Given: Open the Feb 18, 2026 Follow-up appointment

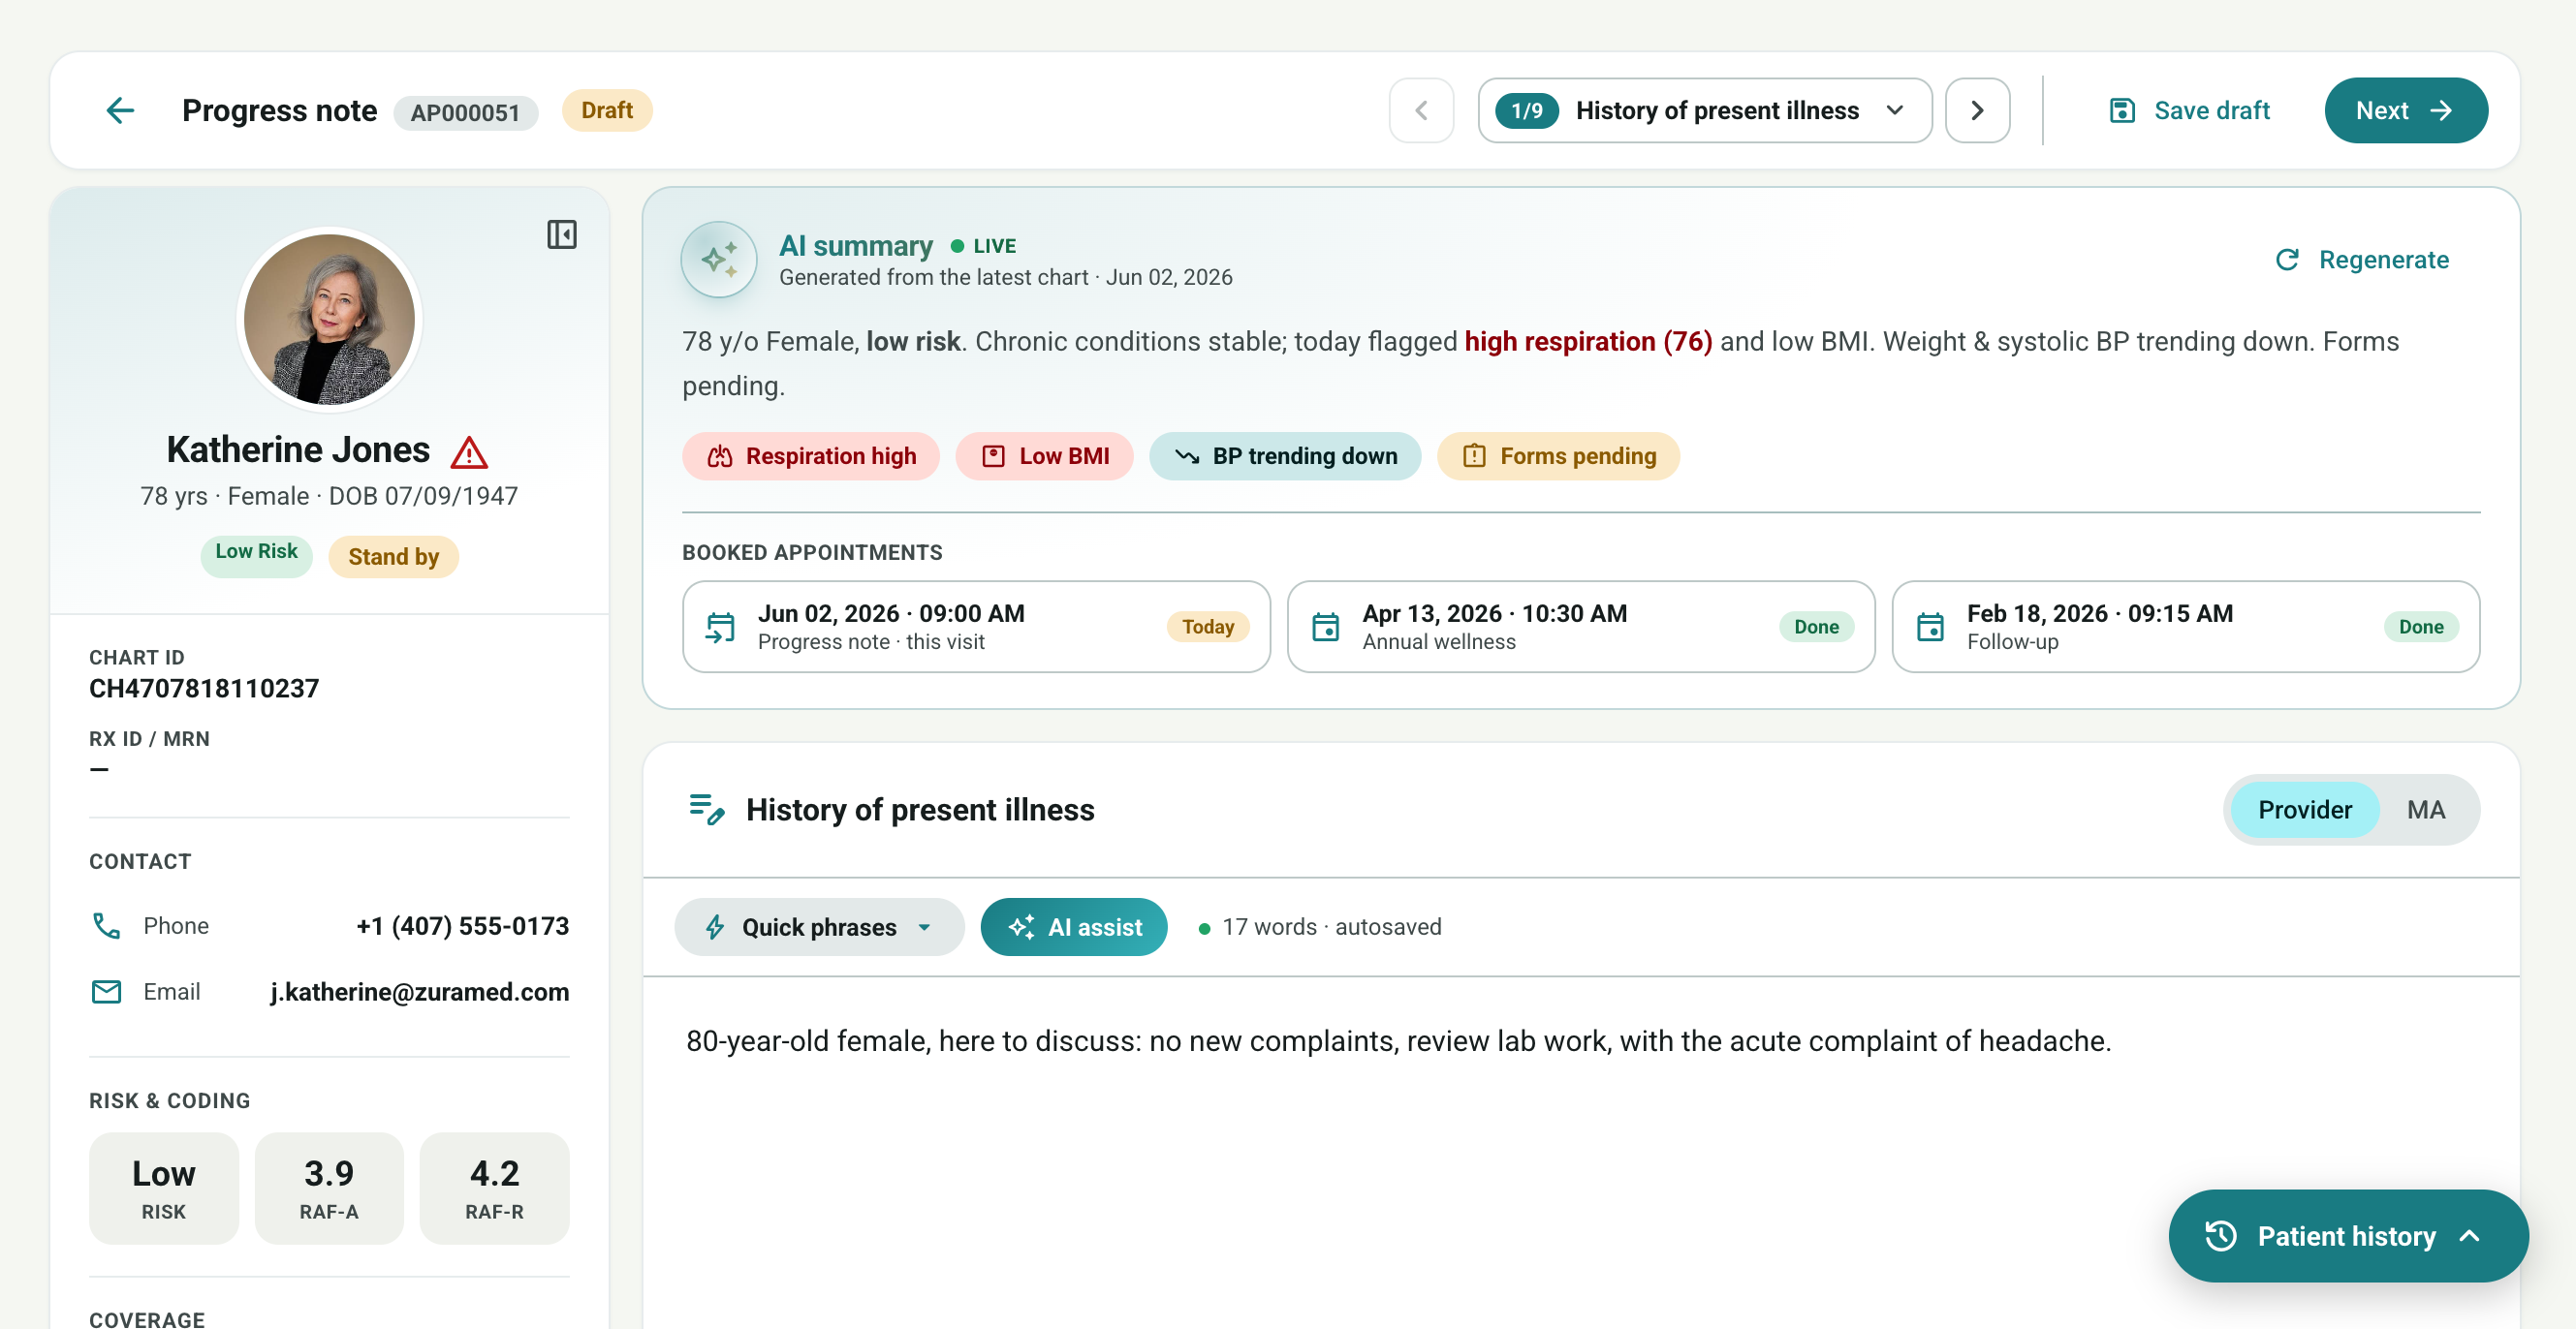Looking at the screenshot, I should (x=2185, y=627).
